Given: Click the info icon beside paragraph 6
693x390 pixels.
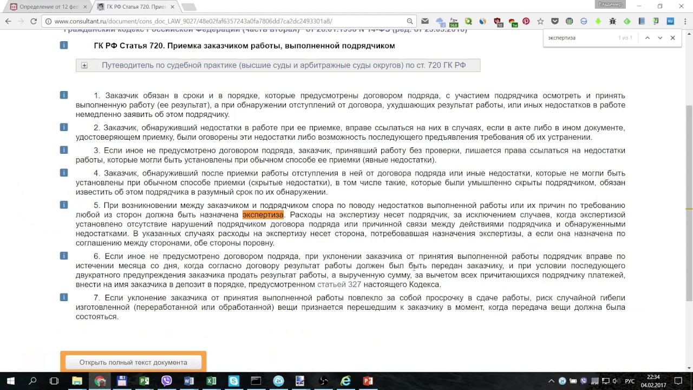Looking at the screenshot, I should point(64,256).
